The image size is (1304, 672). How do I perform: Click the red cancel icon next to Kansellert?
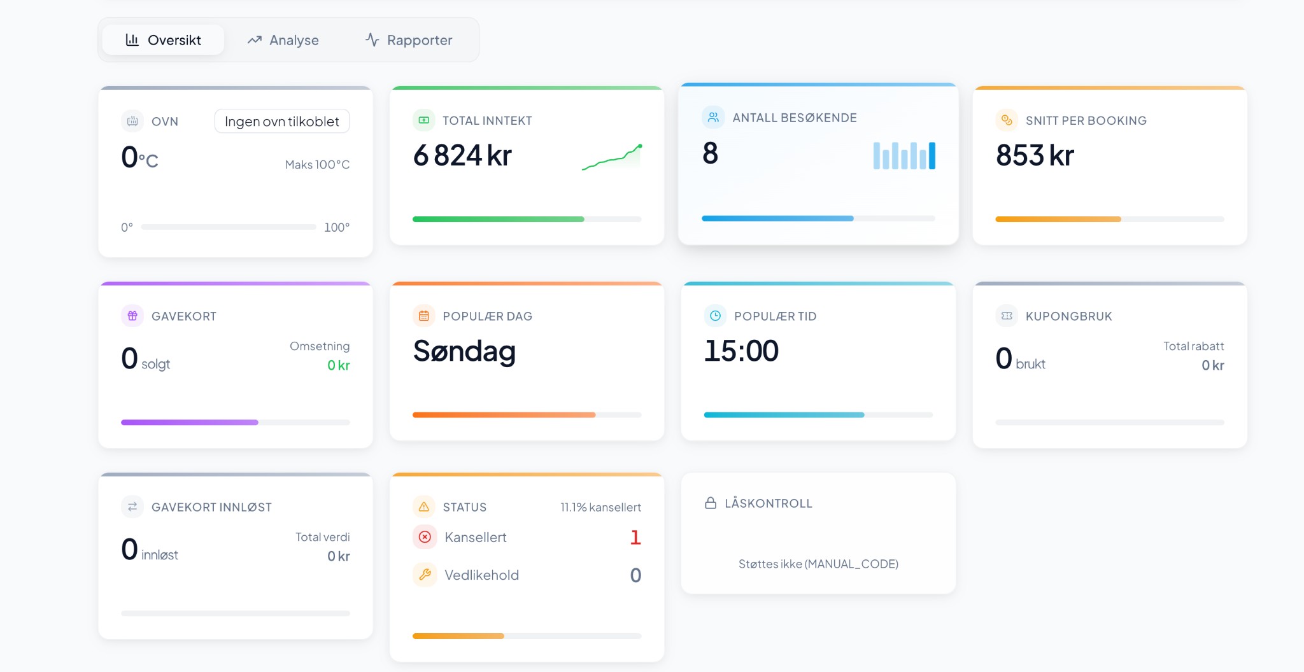coord(424,537)
